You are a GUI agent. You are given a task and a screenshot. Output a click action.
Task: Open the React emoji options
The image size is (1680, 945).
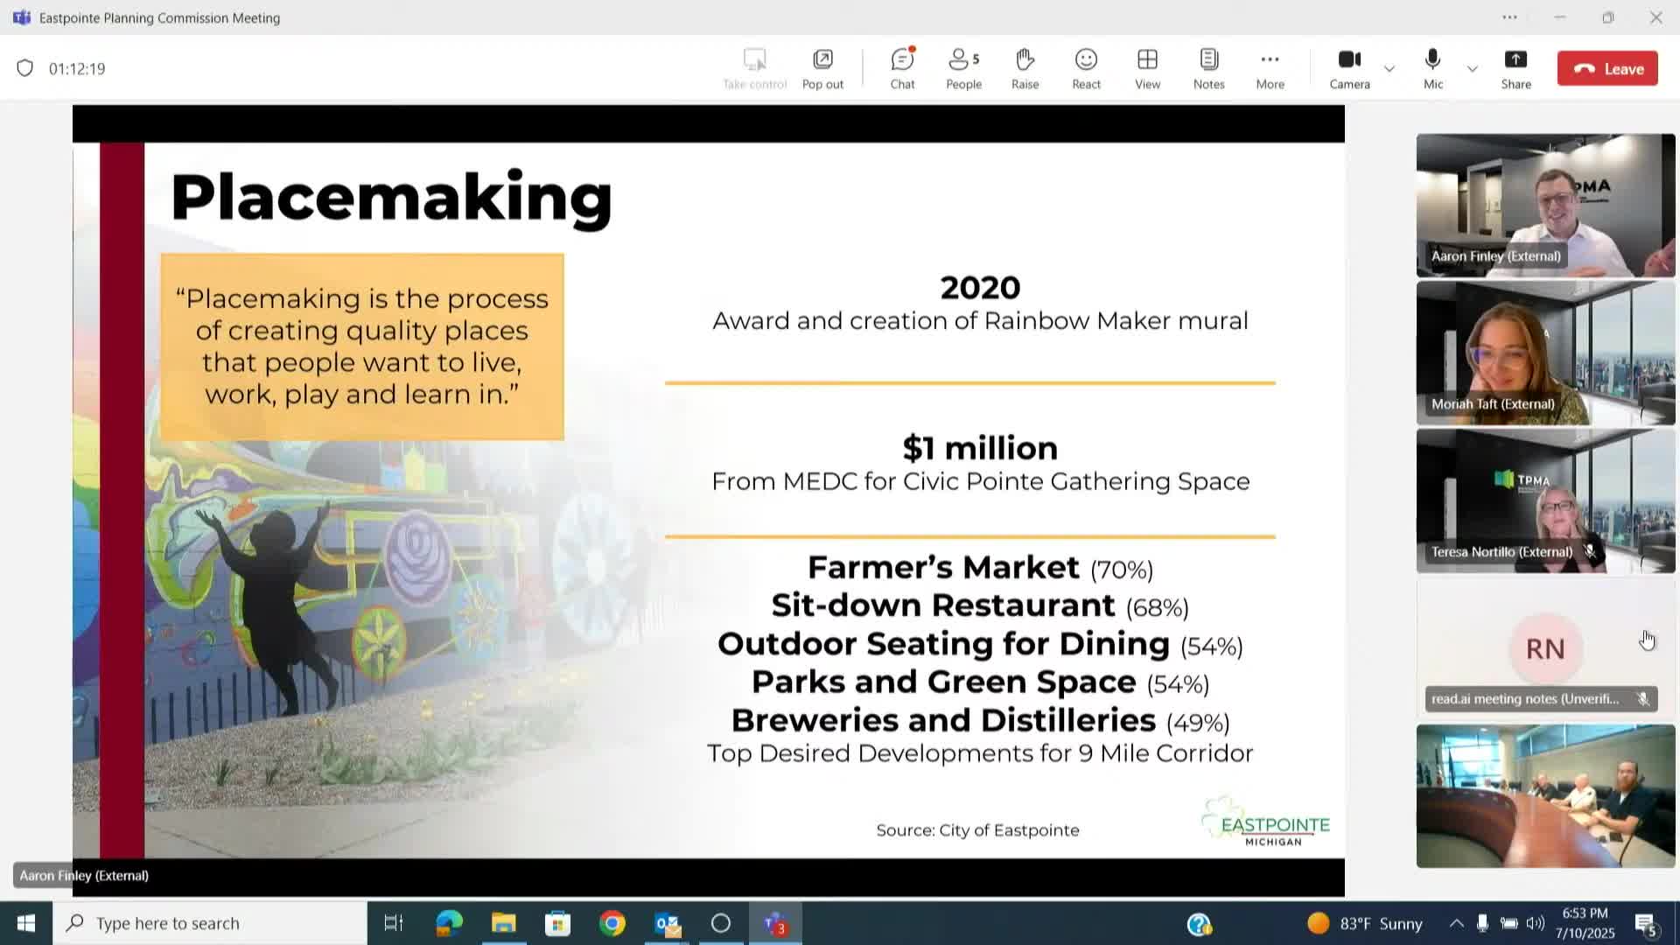click(1086, 68)
